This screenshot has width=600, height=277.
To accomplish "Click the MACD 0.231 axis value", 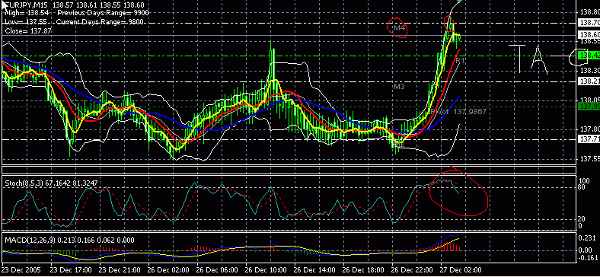I will (587, 237).
